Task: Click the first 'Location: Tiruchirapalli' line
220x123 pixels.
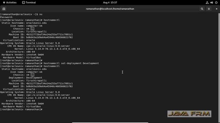Action: pyautogui.click(x=29, y=31)
